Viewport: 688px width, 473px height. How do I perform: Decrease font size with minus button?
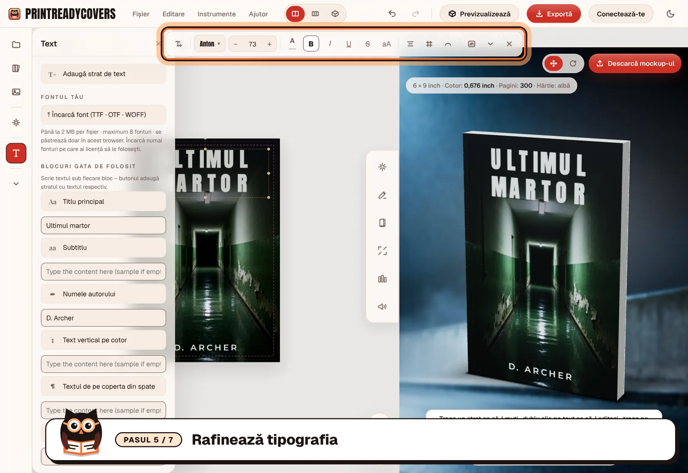point(236,44)
